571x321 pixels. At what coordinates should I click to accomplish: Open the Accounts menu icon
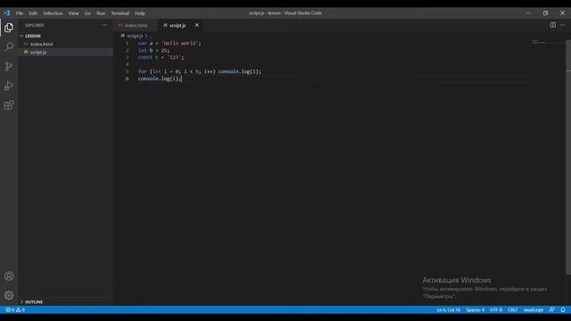[x=9, y=276]
